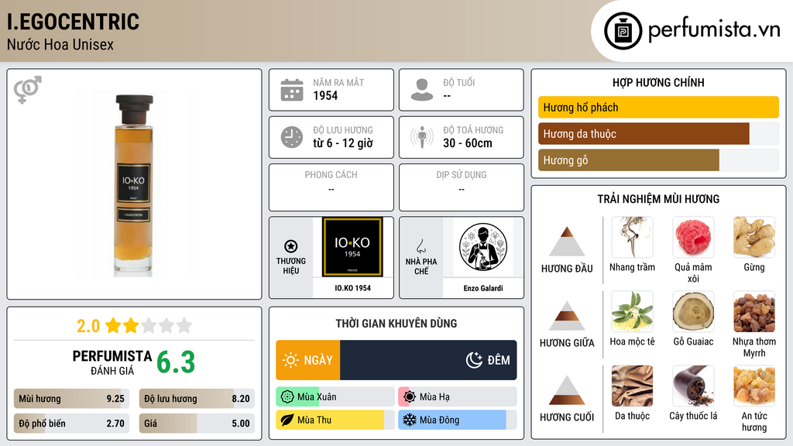This screenshot has height=446, width=793.
Task: Click the release year value 1954
Action: [325, 95]
